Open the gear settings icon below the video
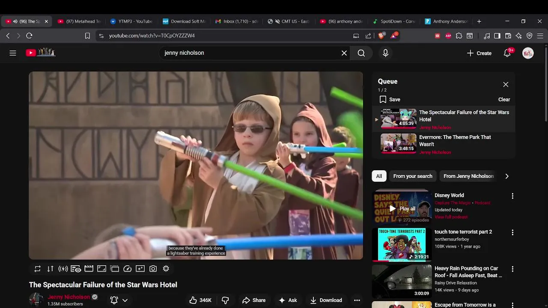 [x=166, y=269]
